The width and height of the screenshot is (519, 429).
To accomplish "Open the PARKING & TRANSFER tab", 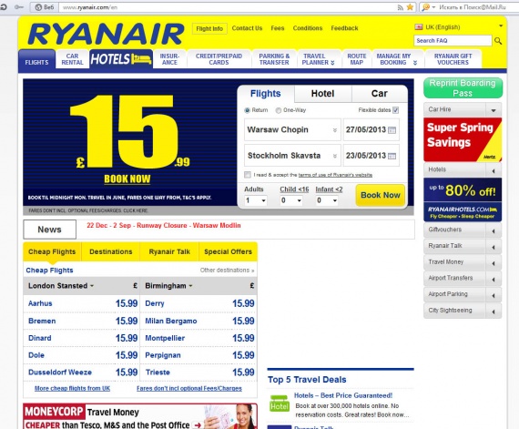I will 274,59.
